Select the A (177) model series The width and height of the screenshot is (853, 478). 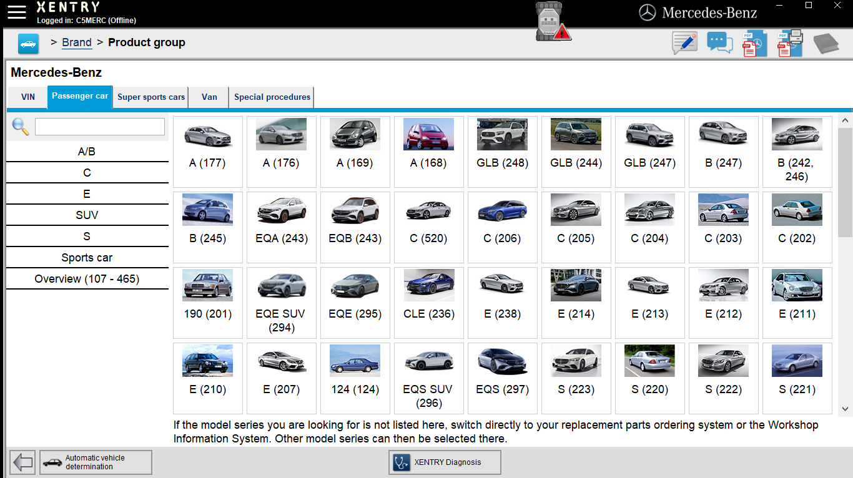[x=208, y=152]
